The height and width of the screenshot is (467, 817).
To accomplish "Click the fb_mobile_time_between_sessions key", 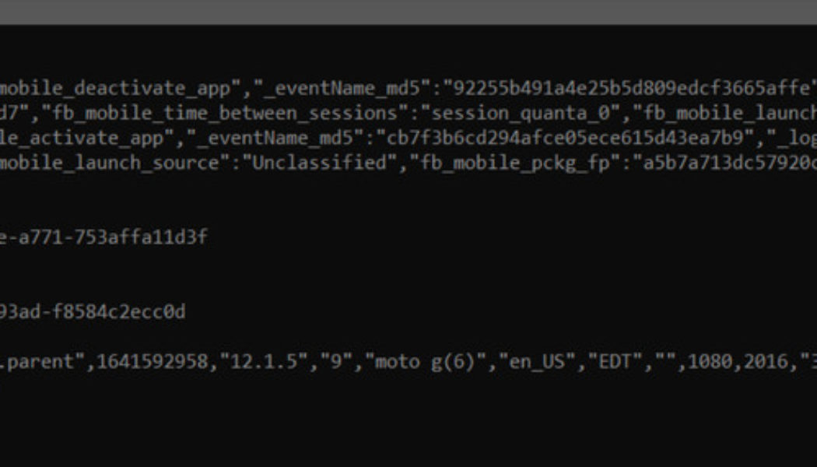I will coord(227,113).
